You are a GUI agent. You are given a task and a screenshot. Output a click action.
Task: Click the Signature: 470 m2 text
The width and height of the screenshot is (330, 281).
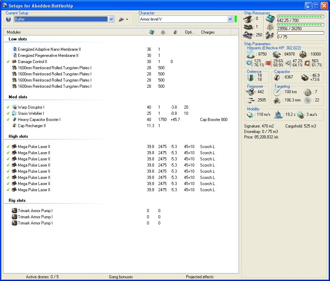click(x=259, y=126)
